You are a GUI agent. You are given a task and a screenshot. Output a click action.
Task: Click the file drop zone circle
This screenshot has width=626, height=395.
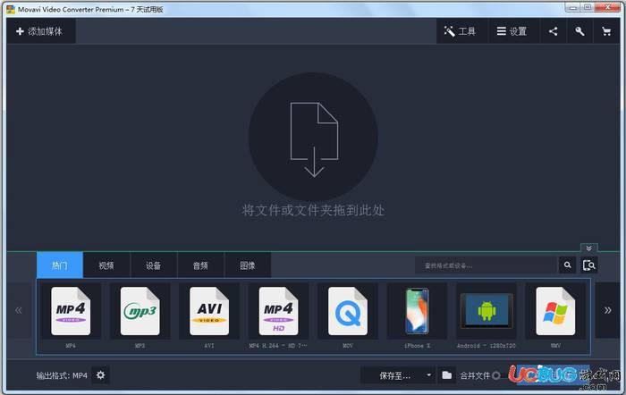(313, 137)
